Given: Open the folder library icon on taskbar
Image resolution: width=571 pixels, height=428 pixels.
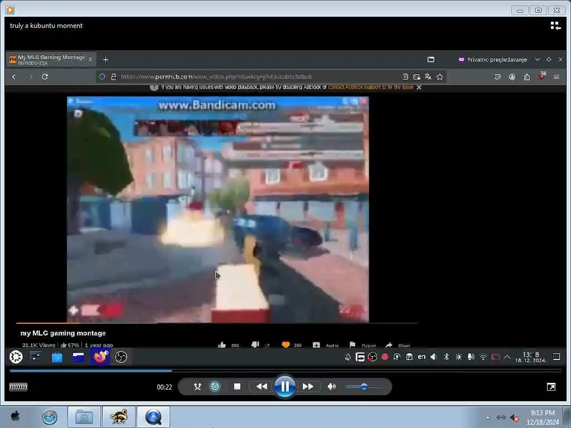Looking at the screenshot, I should [84, 417].
